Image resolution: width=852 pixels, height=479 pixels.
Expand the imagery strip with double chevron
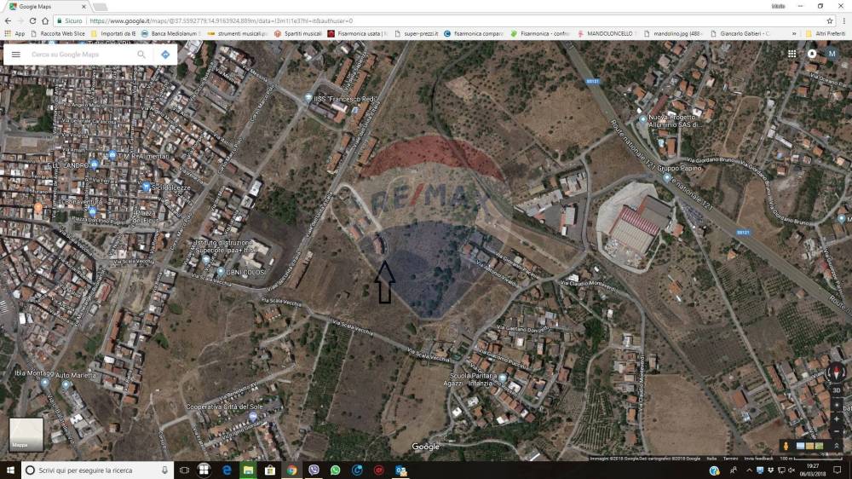(x=837, y=446)
